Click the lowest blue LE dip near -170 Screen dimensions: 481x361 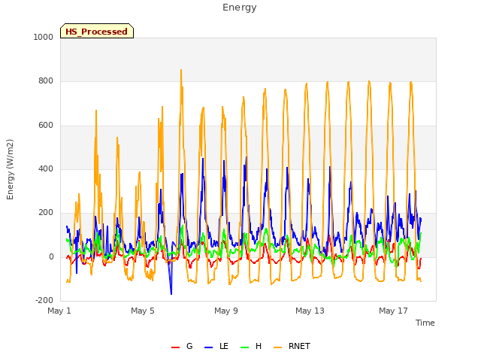point(171,294)
